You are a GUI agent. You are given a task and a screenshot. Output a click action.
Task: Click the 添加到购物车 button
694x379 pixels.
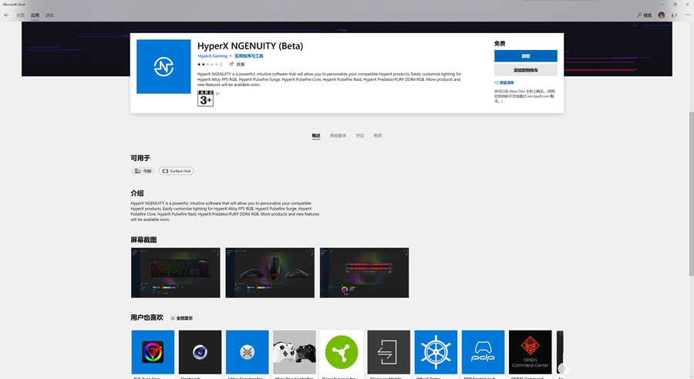[x=525, y=70]
